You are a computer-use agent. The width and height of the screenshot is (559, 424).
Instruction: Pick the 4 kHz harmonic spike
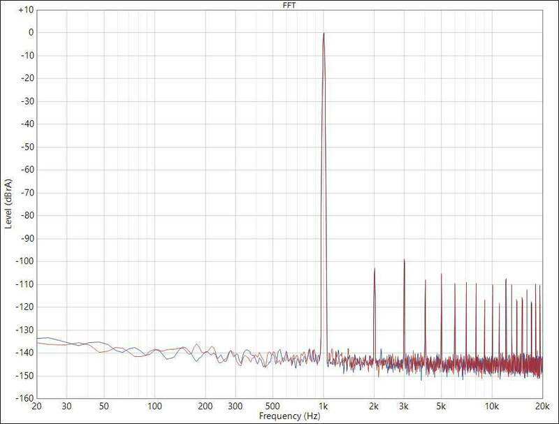click(425, 281)
